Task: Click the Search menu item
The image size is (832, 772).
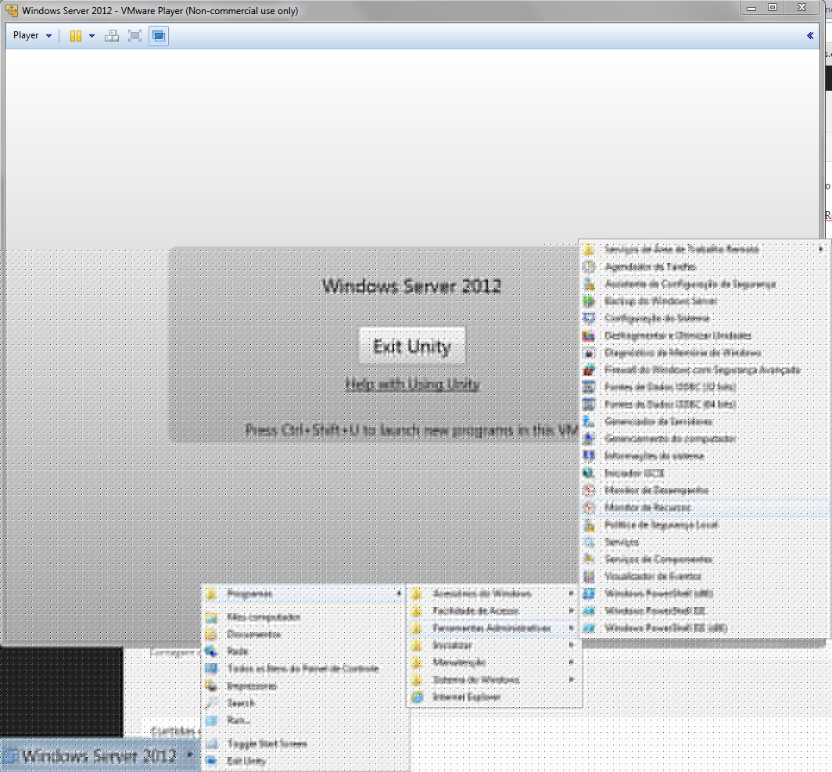Action: coord(305,703)
